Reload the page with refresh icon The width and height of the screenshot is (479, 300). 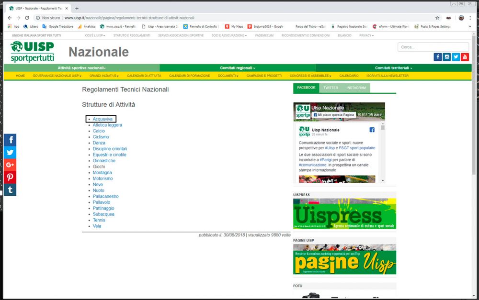click(x=27, y=18)
